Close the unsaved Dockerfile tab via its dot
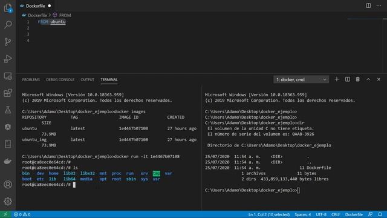Viewport: 387px width, 218px height. click(x=50, y=5)
